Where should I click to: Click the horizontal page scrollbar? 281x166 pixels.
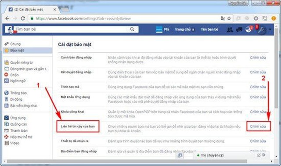point(127,162)
